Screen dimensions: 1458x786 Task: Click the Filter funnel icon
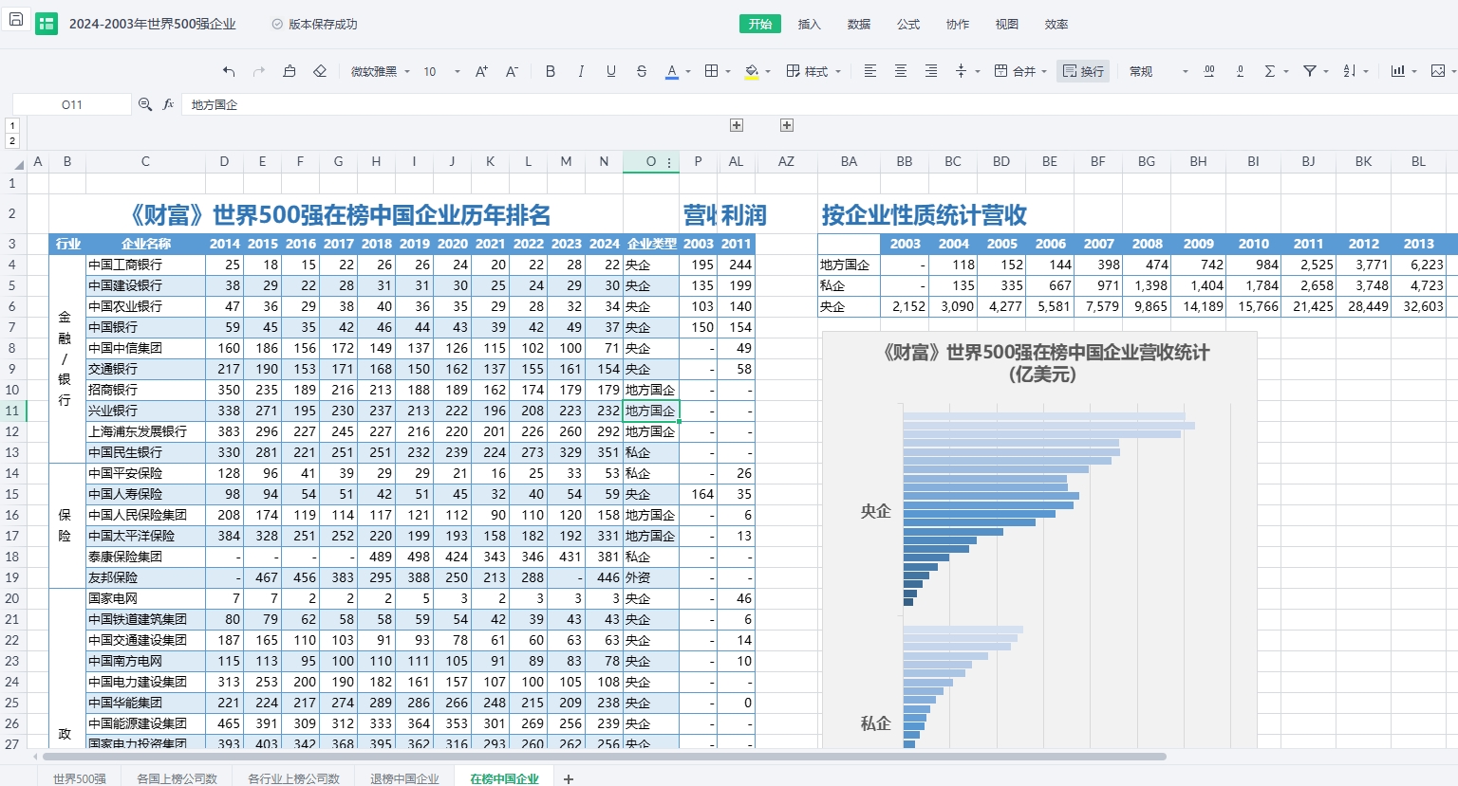pyautogui.click(x=1310, y=71)
